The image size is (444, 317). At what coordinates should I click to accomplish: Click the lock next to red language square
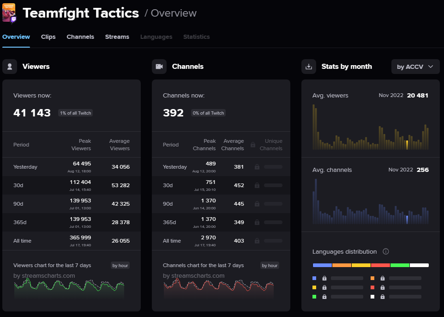(383, 287)
